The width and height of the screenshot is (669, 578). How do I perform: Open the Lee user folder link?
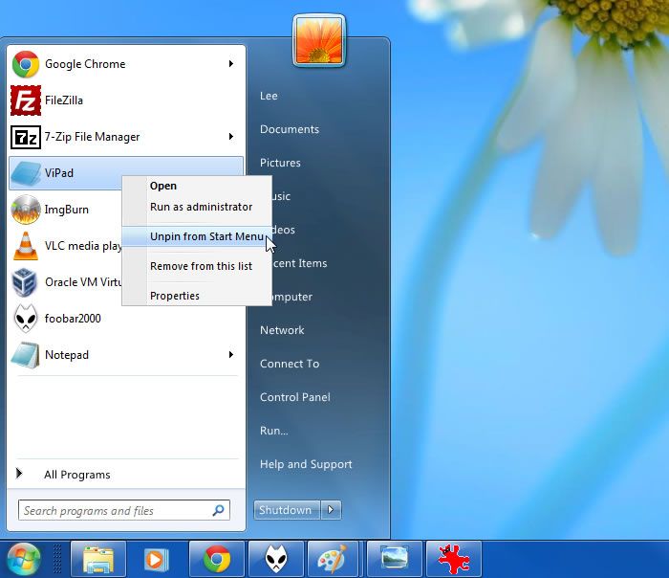269,96
